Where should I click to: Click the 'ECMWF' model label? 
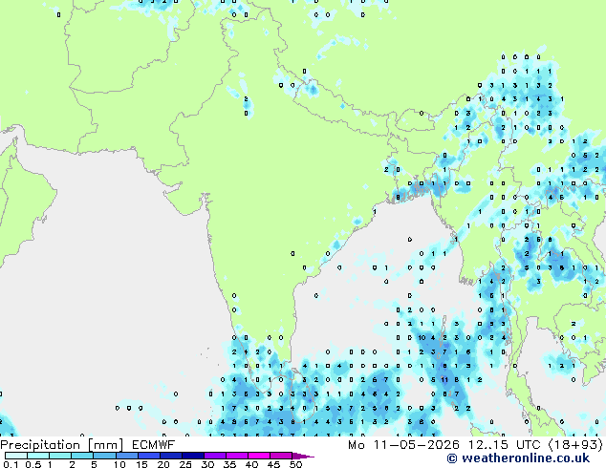pyautogui.click(x=153, y=445)
